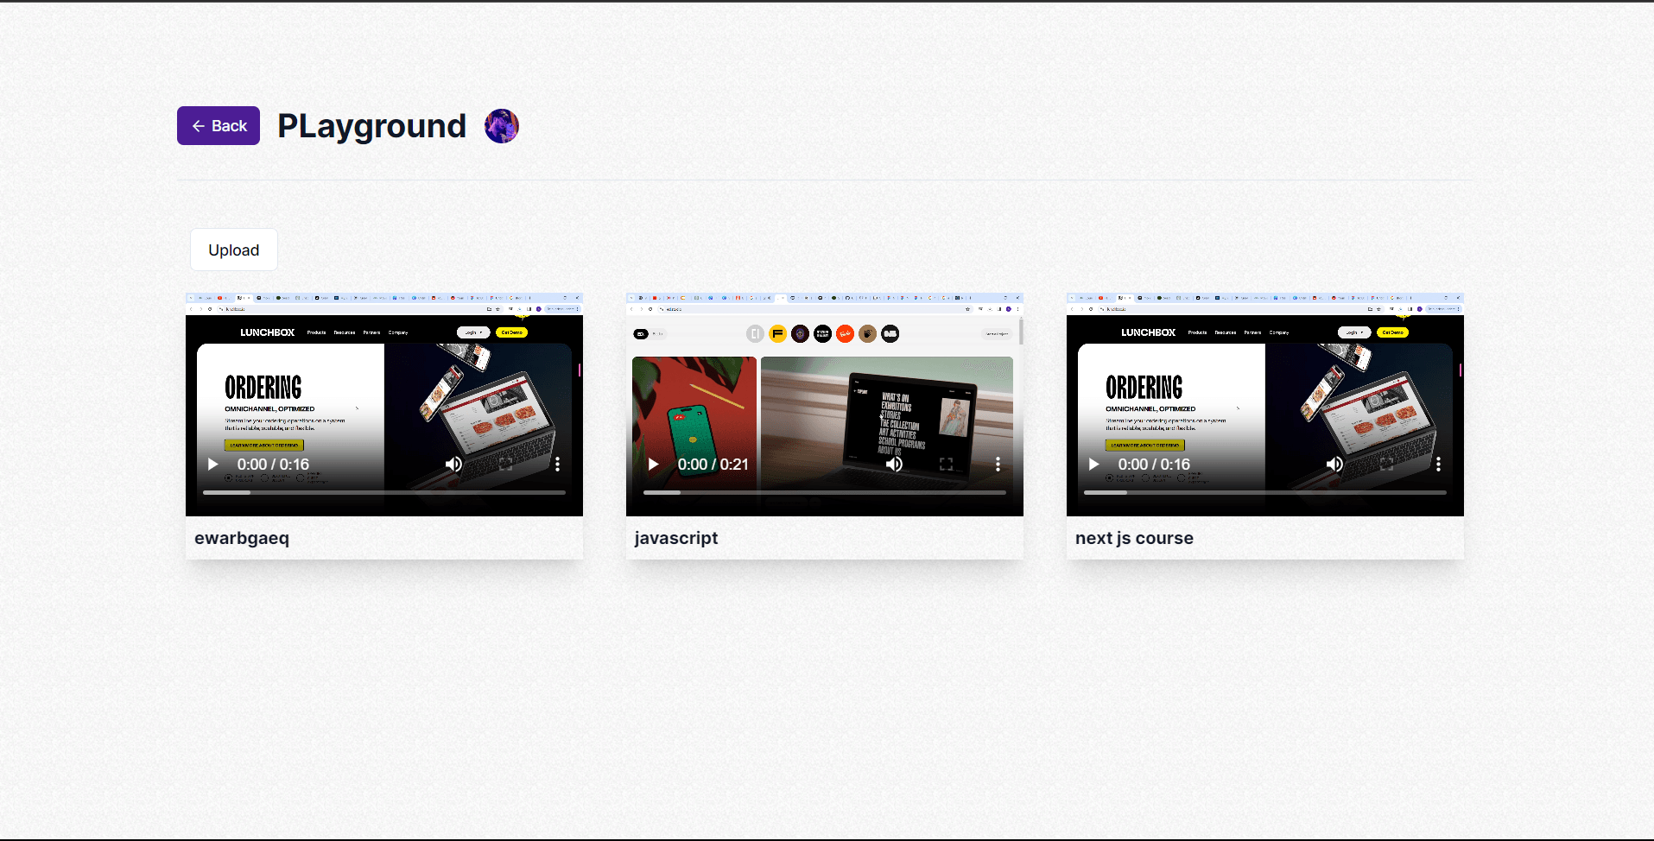Play the javascript video
Screen dimensions: 1654x841
tap(653, 465)
